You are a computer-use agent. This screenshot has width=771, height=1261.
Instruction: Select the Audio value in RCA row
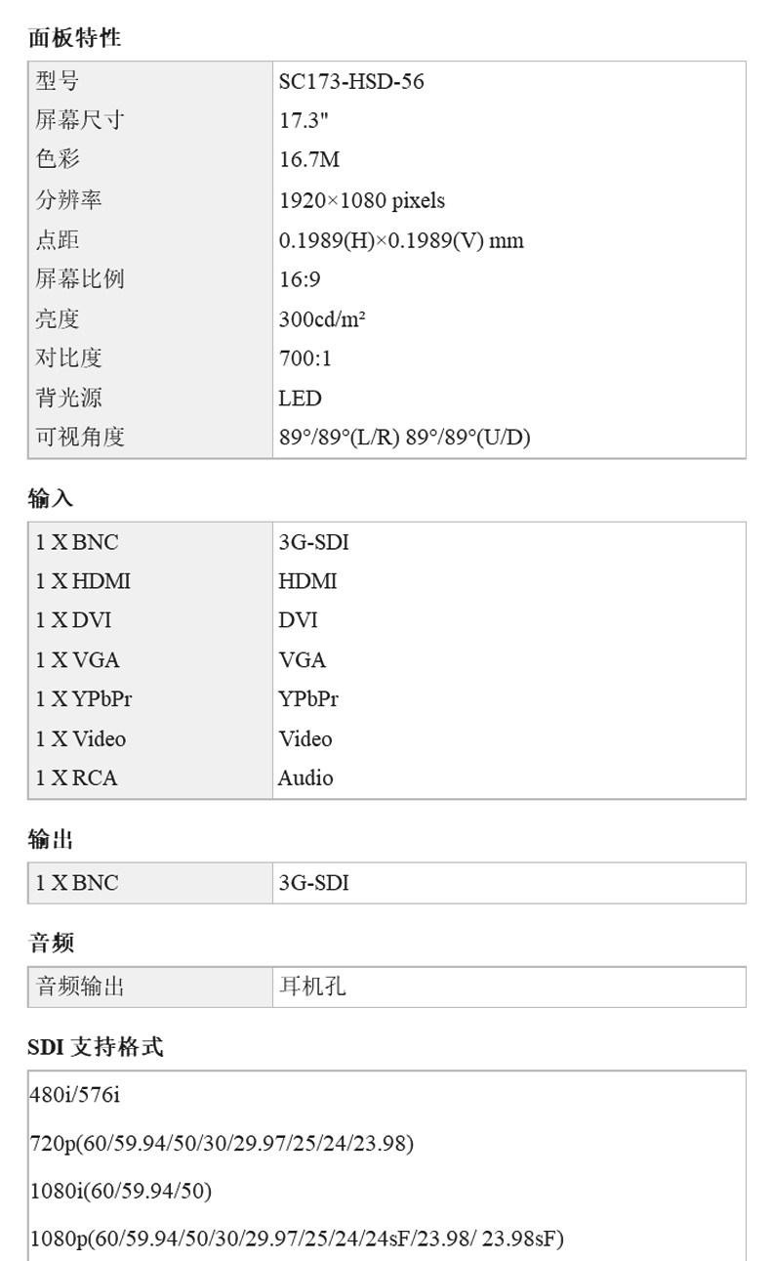coord(305,778)
